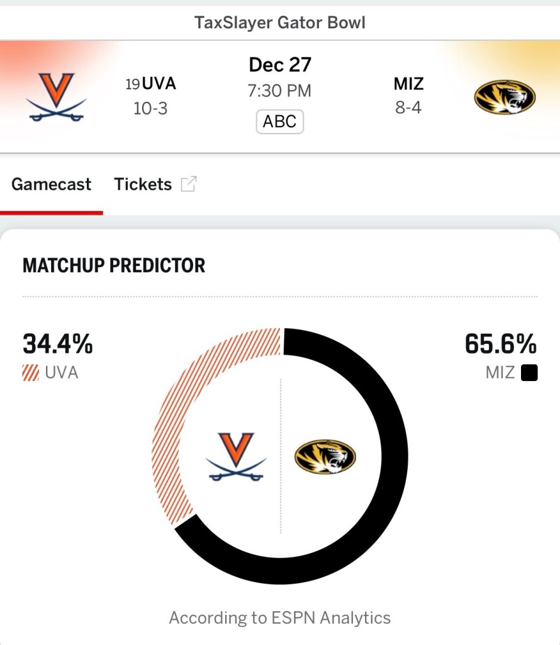Open the MIZ team name link
The width and height of the screenshot is (560, 645).
[408, 84]
